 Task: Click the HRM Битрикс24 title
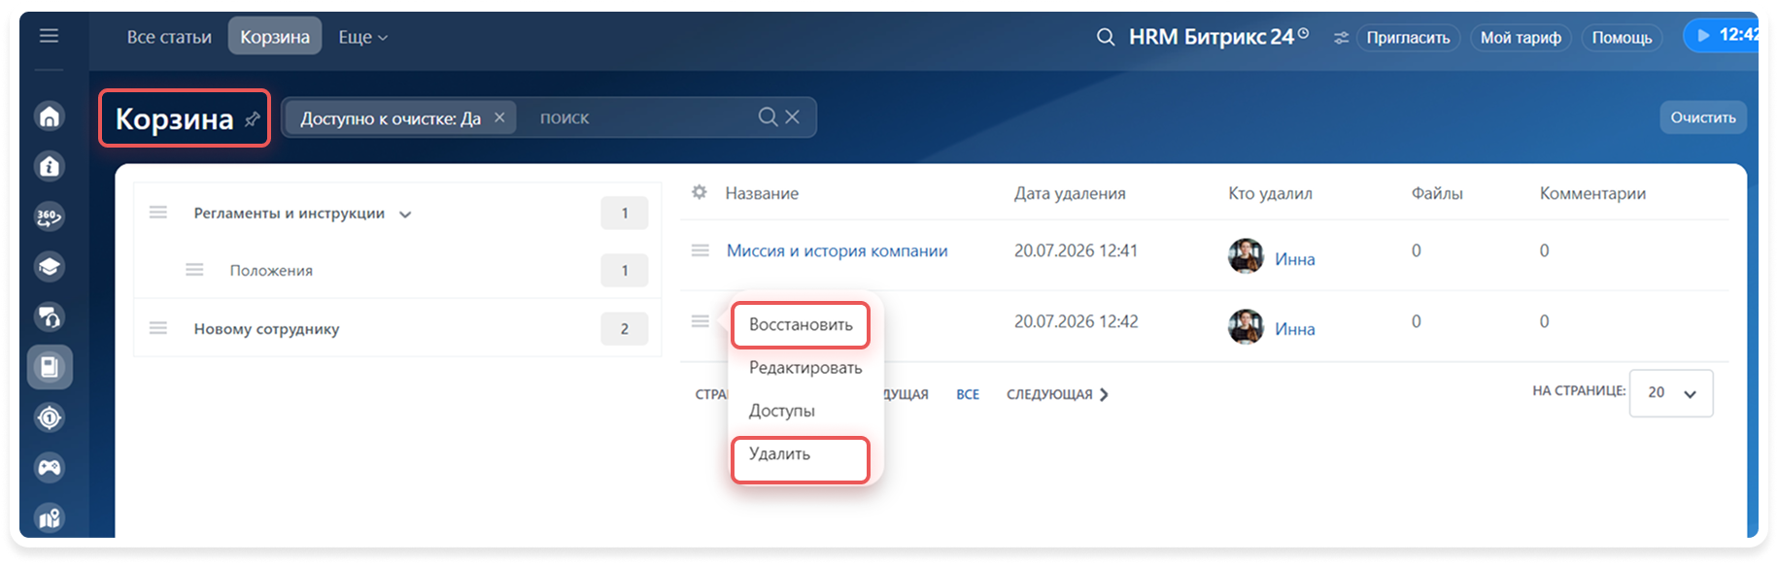[1211, 37]
